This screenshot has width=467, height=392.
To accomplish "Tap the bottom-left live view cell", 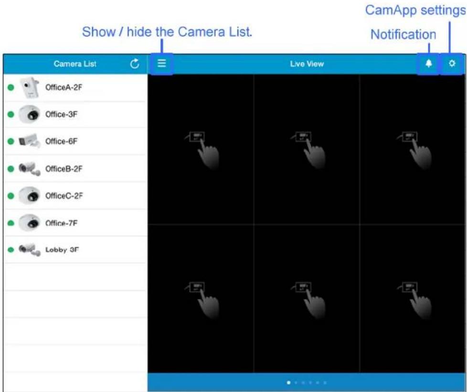I will click(201, 298).
